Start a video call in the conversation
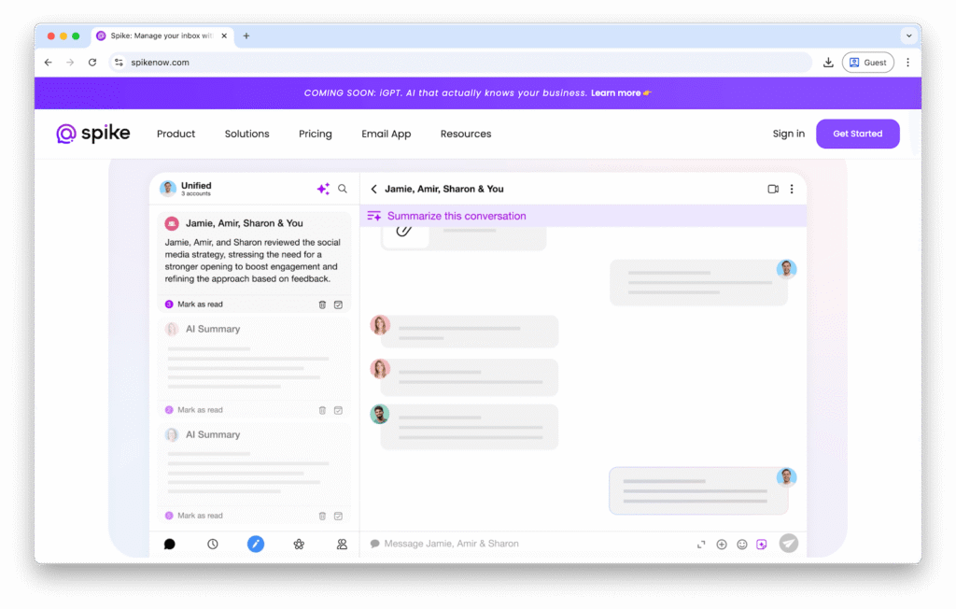This screenshot has width=956, height=609. 773,189
